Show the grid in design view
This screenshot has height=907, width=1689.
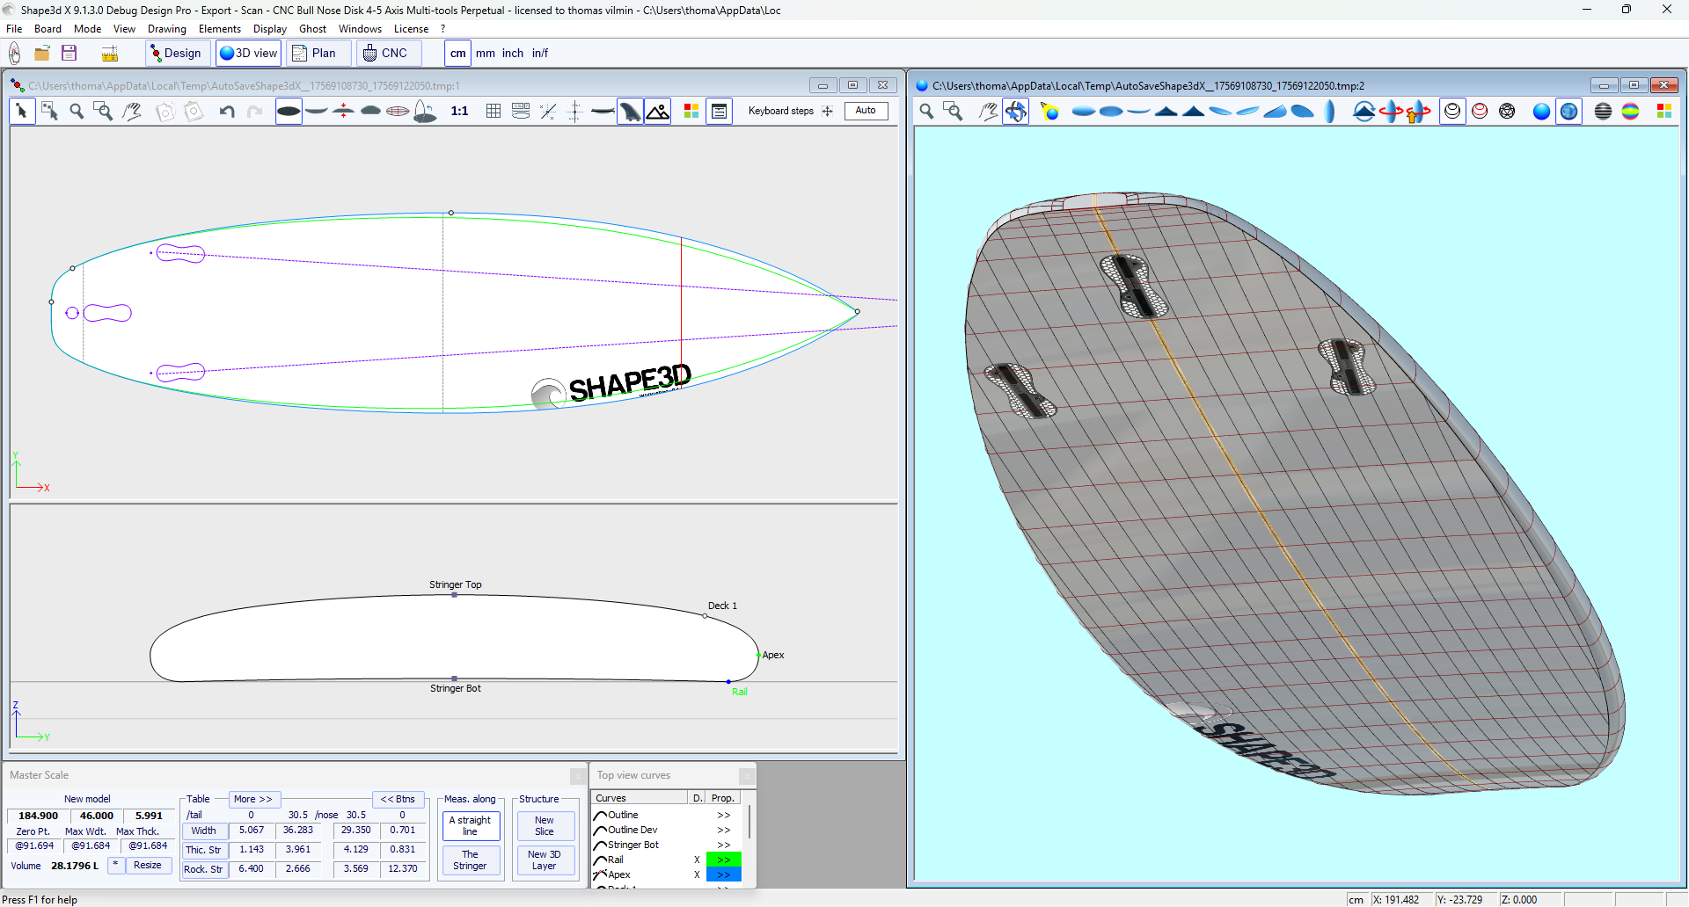[494, 112]
